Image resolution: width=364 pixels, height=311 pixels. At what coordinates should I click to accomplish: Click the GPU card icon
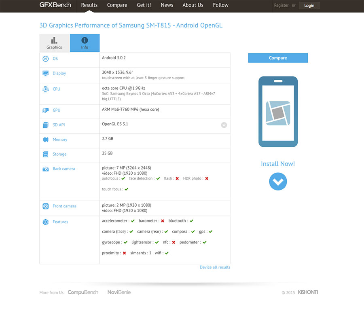pyautogui.click(x=46, y=110)
